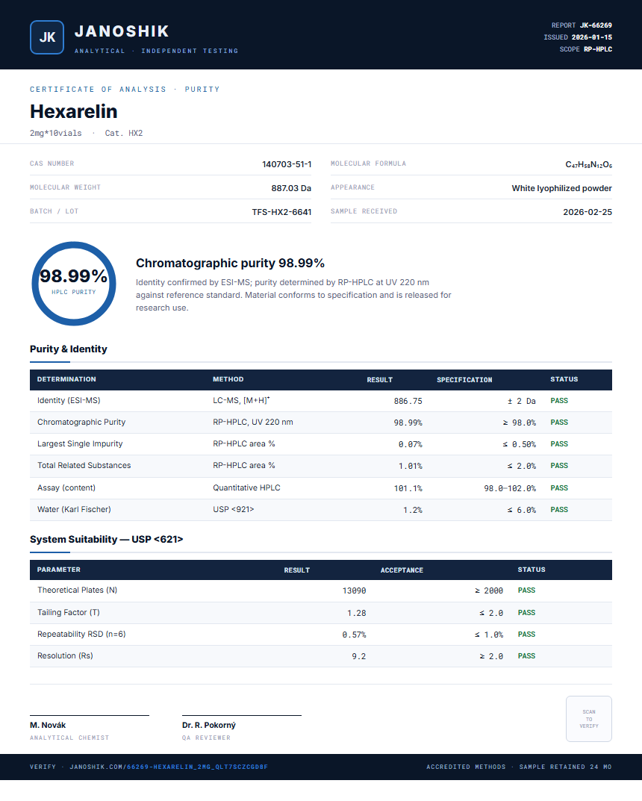
Task: Click the Tailing Factor (T) row label
Action: (x=69, y=612)
